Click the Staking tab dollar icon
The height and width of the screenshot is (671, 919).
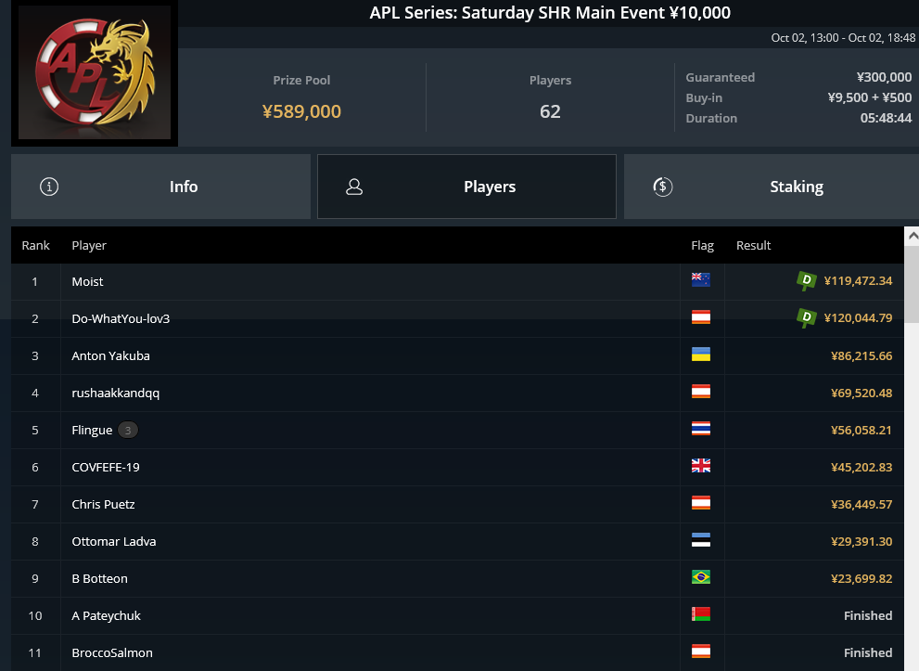click(662, 187)
